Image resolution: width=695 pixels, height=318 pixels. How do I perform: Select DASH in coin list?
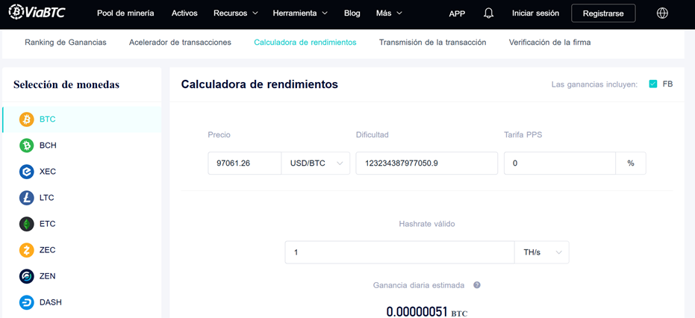pyautogui.click(x=81, y=302)
